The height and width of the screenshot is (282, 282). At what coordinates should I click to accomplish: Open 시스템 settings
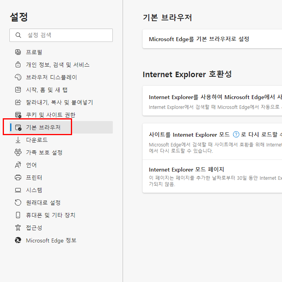(61, 190)
